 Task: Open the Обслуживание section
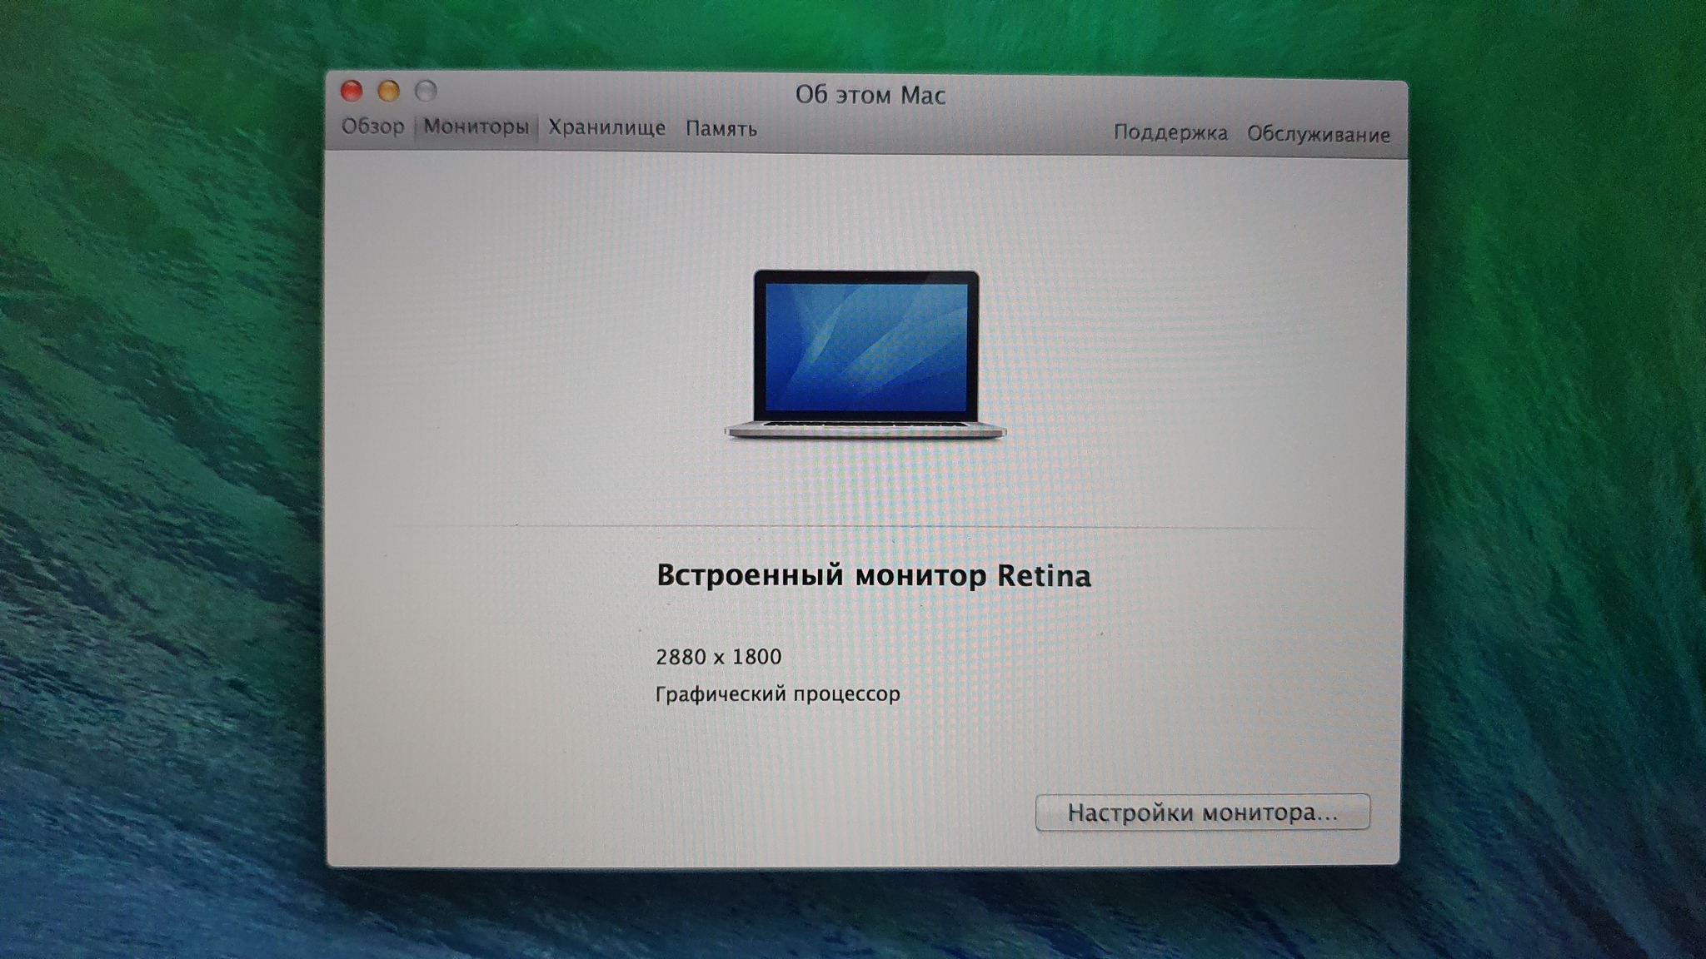[1318, 135]
